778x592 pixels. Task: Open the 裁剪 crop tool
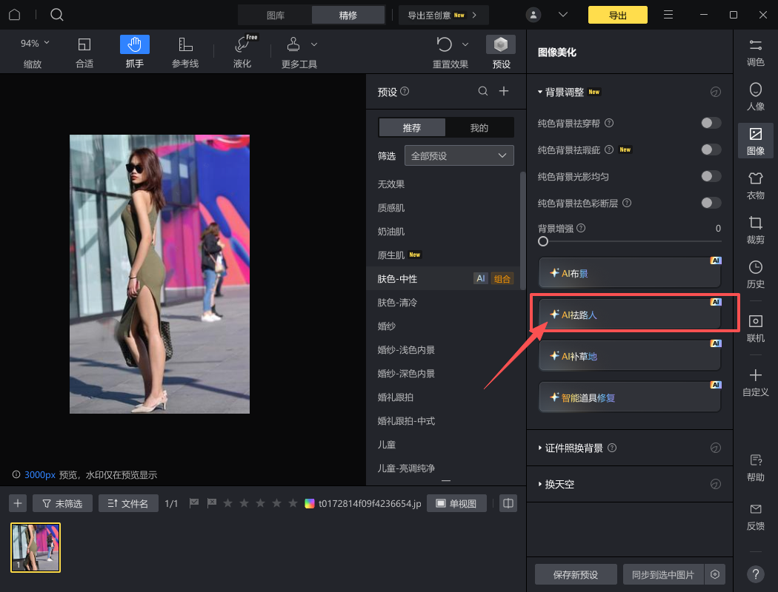tap(755, 229)
